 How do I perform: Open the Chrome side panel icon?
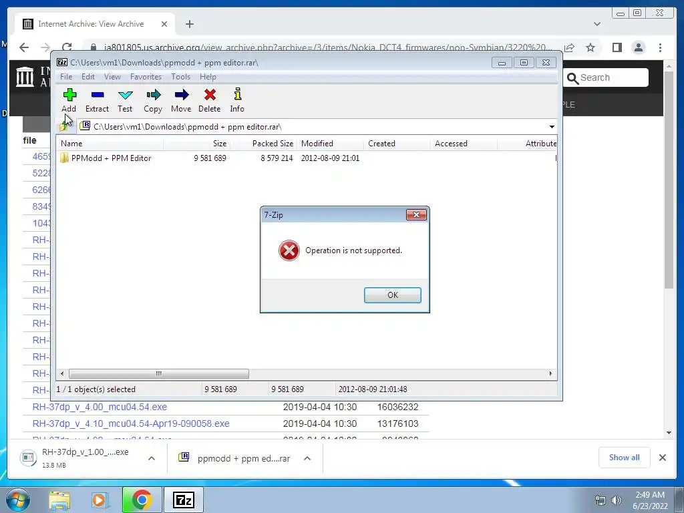[x=617, y=47]
